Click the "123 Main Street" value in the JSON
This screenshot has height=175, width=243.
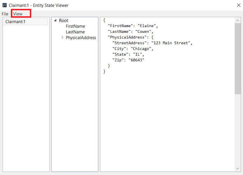pos(172,43)
